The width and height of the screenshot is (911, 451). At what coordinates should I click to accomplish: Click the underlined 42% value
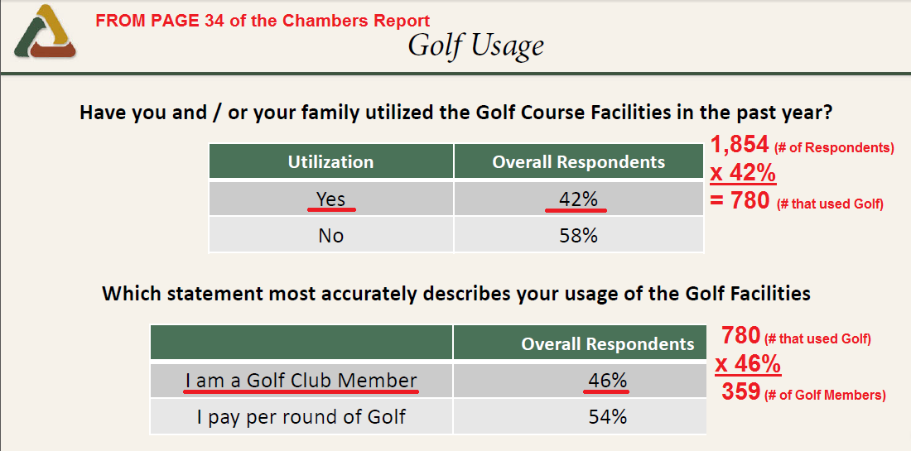click(578, 199)
